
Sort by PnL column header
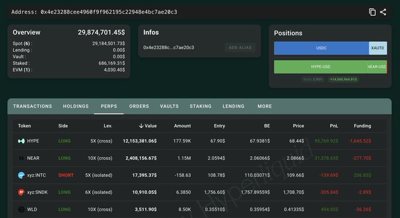click(334, 126)
